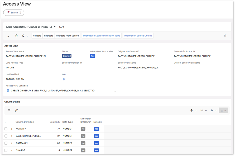The height and width of the screenshot is (156, 235).
Task: Click the Information Source View Yes badge
Action: coord(93,56)
